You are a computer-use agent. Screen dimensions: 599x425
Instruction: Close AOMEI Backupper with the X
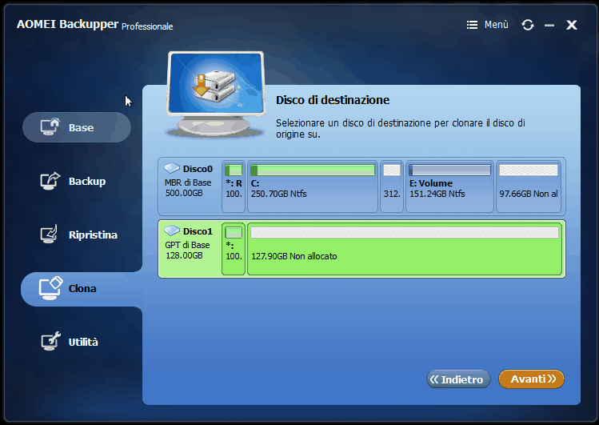[572, 25]
